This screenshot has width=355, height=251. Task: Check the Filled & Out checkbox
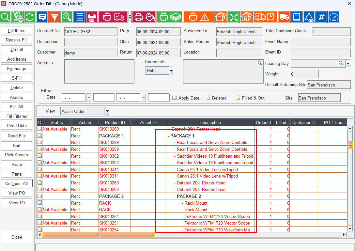[x=238, y=98]
